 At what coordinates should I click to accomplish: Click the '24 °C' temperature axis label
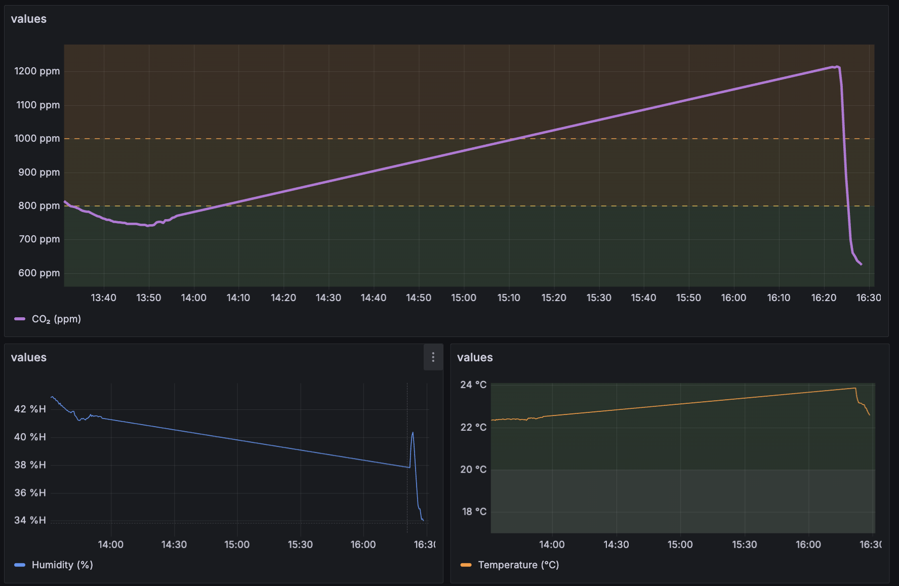[473, 385]
